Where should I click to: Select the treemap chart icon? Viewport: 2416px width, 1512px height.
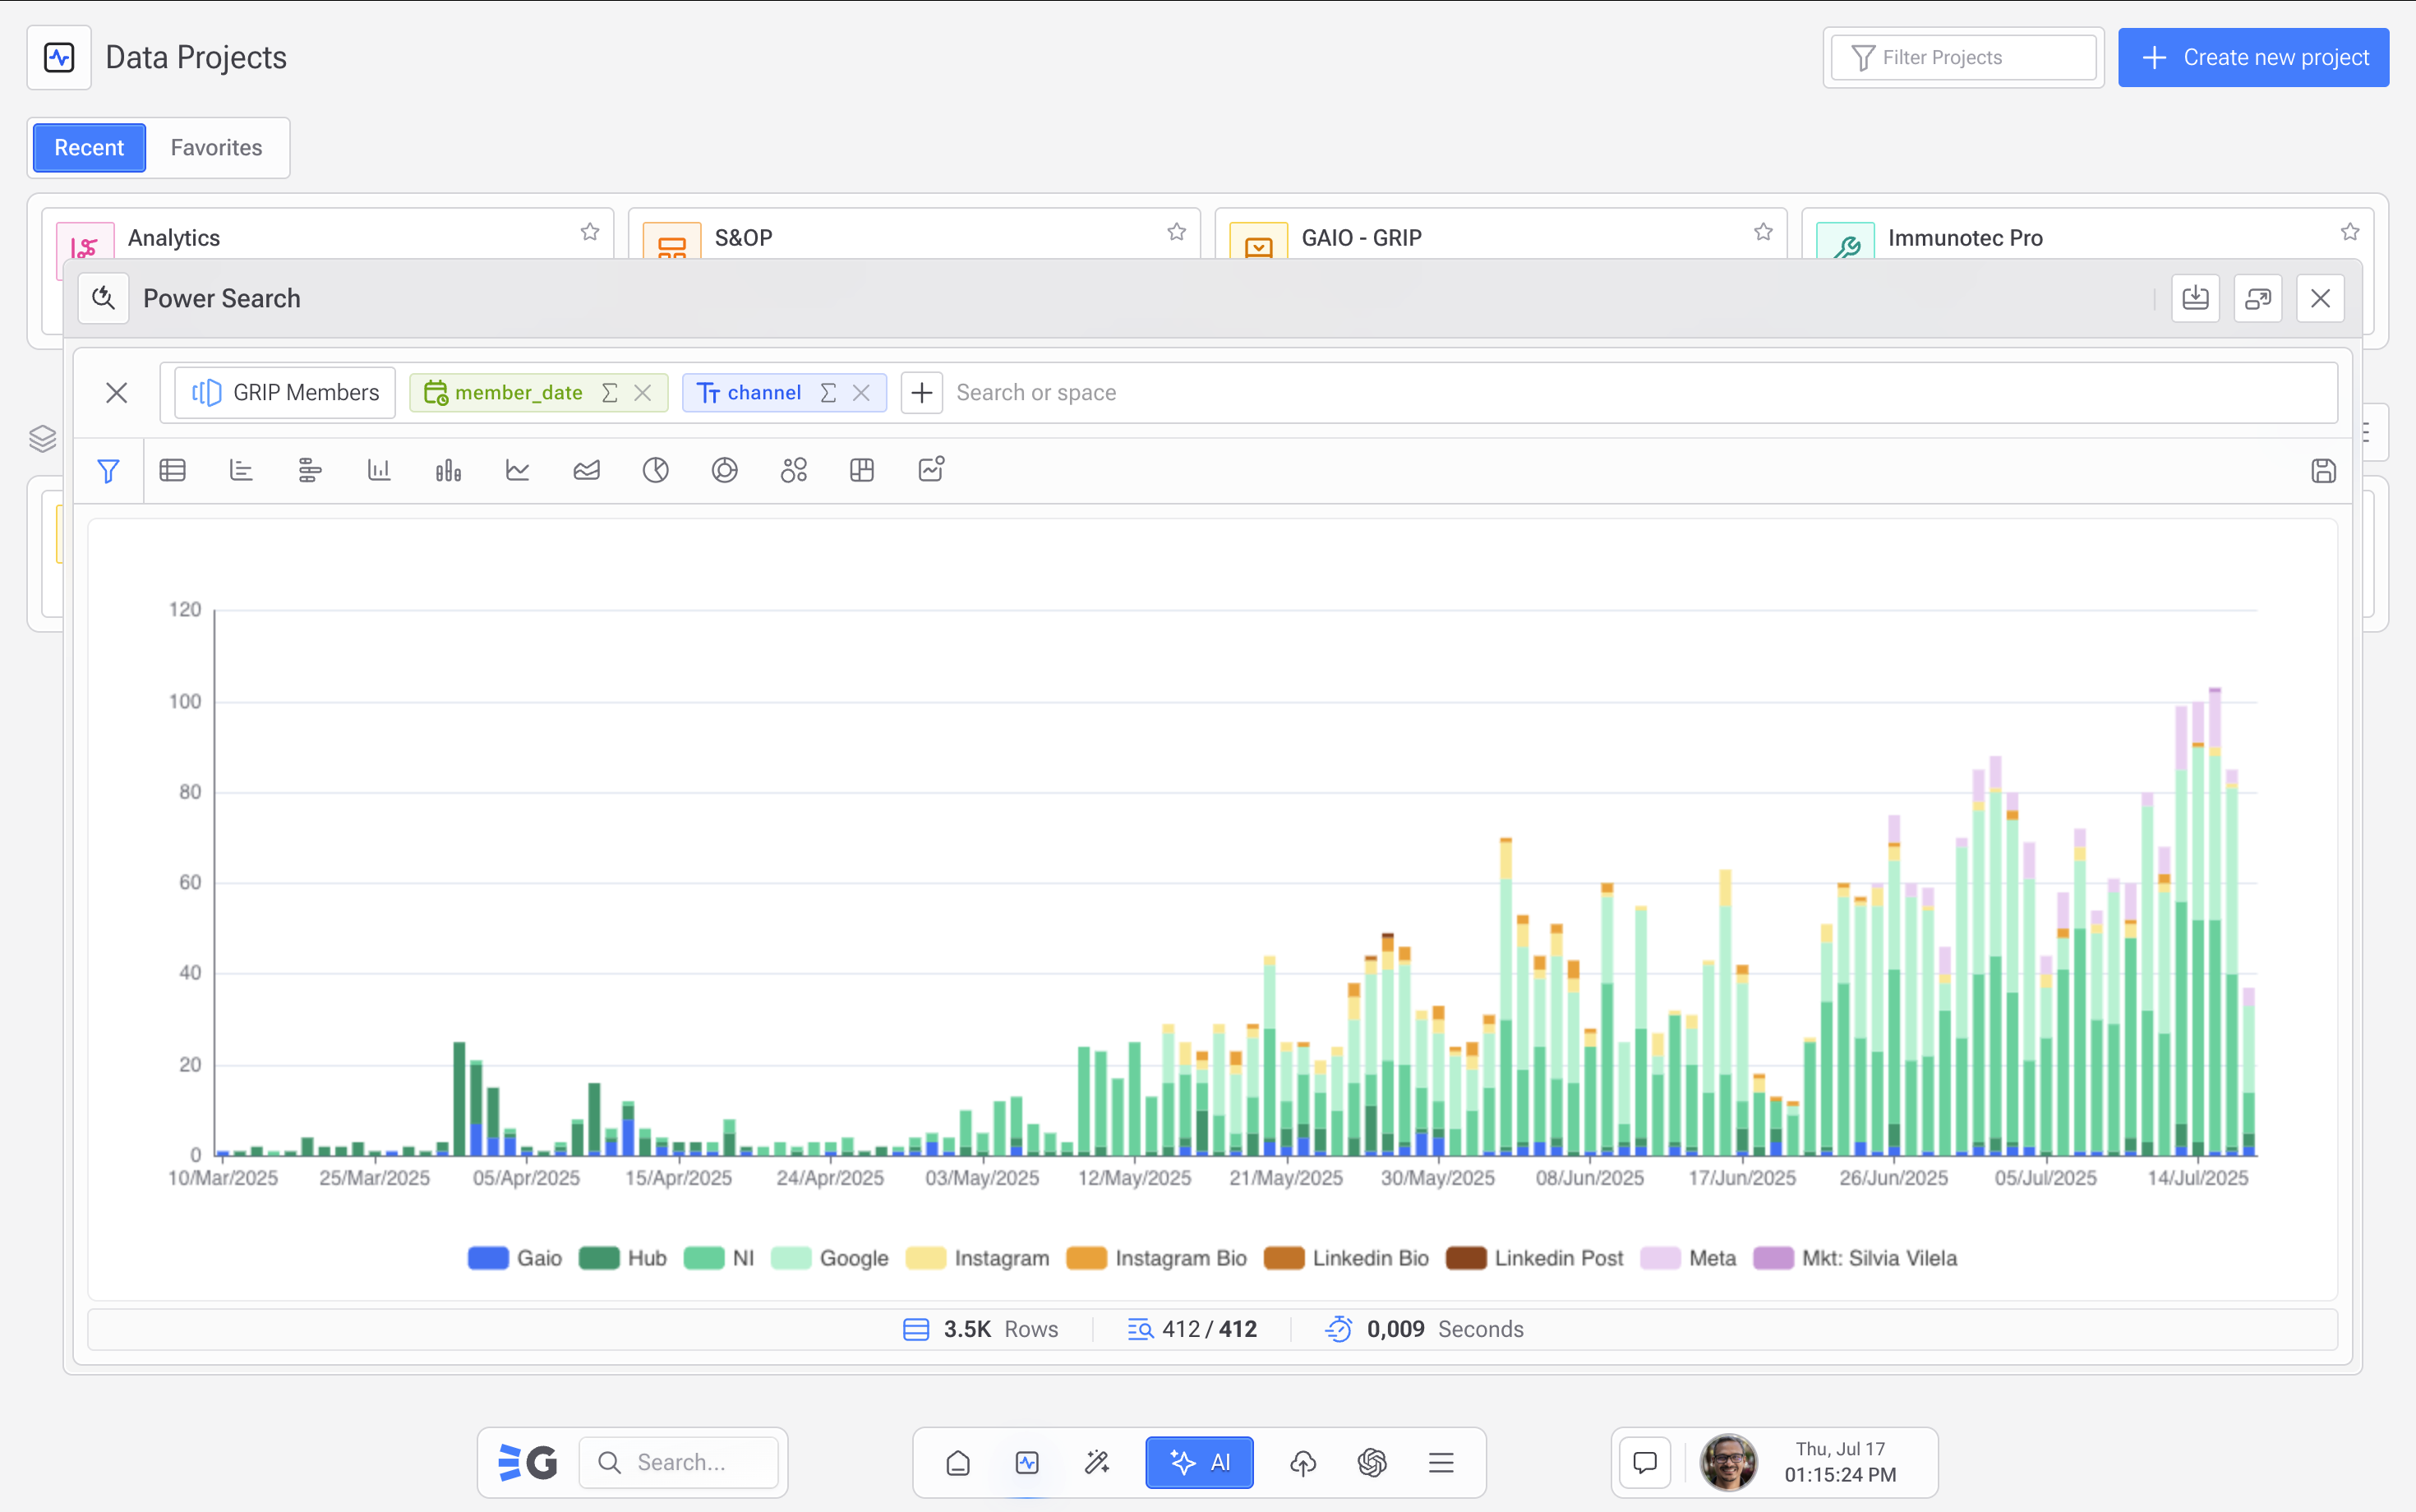coord(861,470)
